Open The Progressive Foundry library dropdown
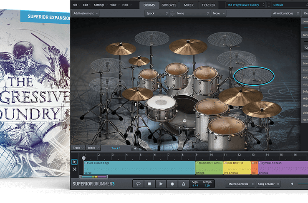Screen dimensions: 308x203 coord(245,5)
